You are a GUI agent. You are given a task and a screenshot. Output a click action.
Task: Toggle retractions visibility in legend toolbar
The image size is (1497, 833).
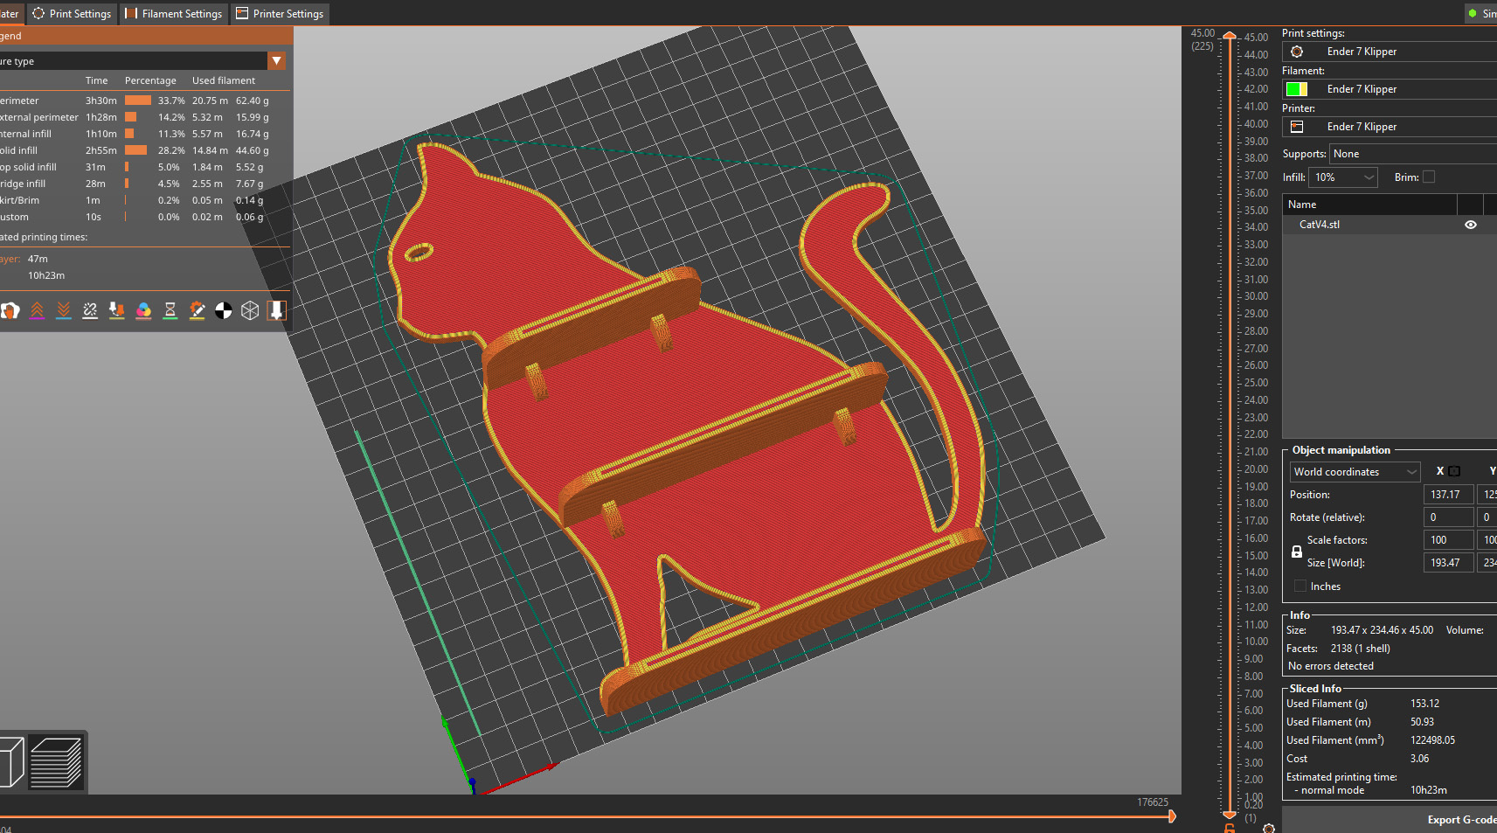point(37,310)
